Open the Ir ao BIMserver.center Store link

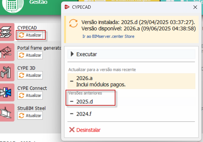click(x=109, y=36)
